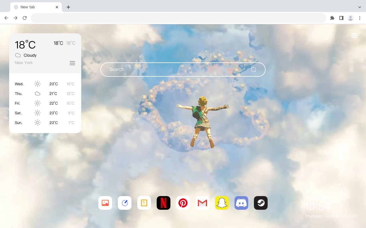Select the Fri. forecast row
This screenshot has height=228, width=366.
45,103
